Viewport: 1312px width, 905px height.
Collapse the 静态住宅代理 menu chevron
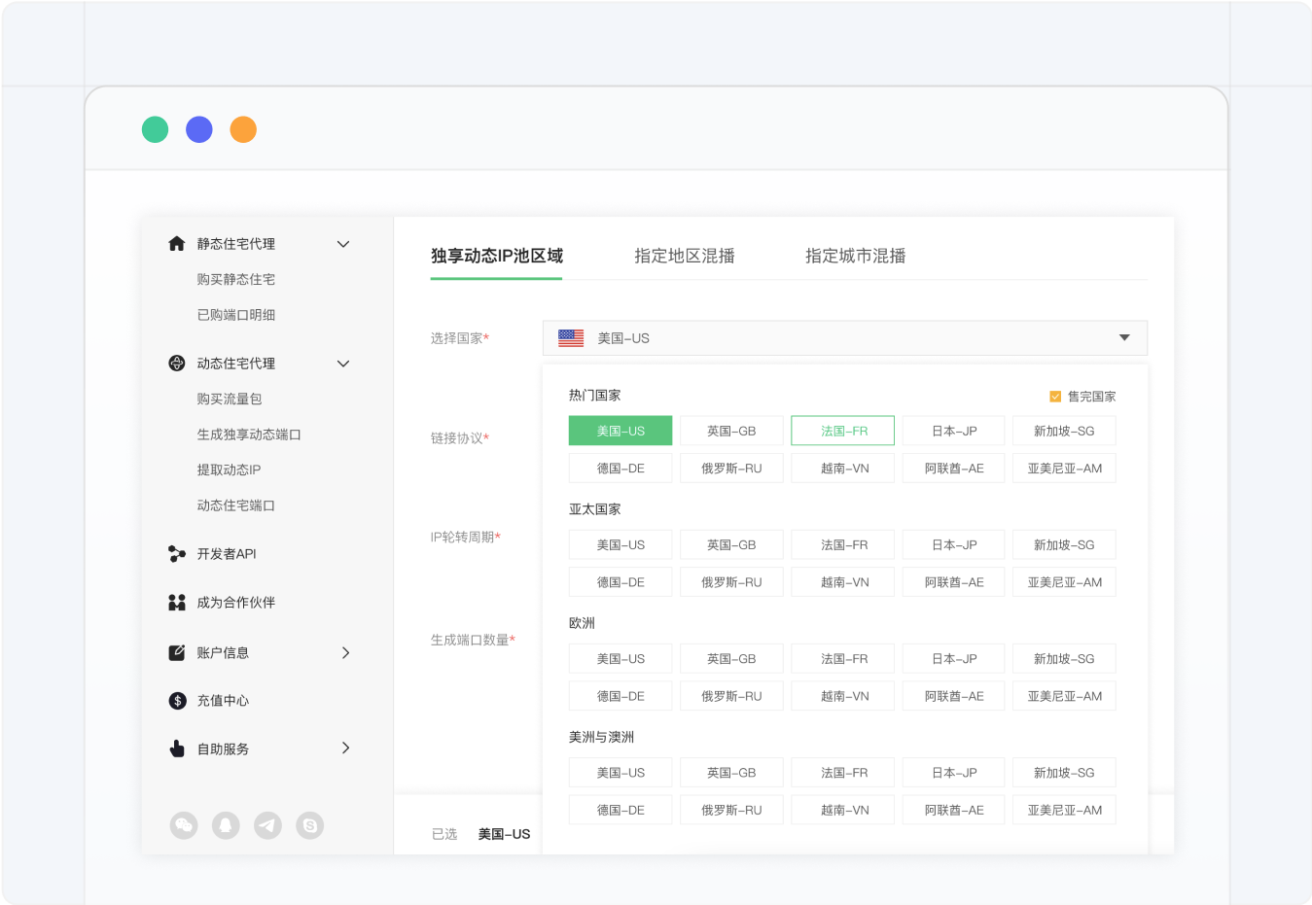[343, 244]
